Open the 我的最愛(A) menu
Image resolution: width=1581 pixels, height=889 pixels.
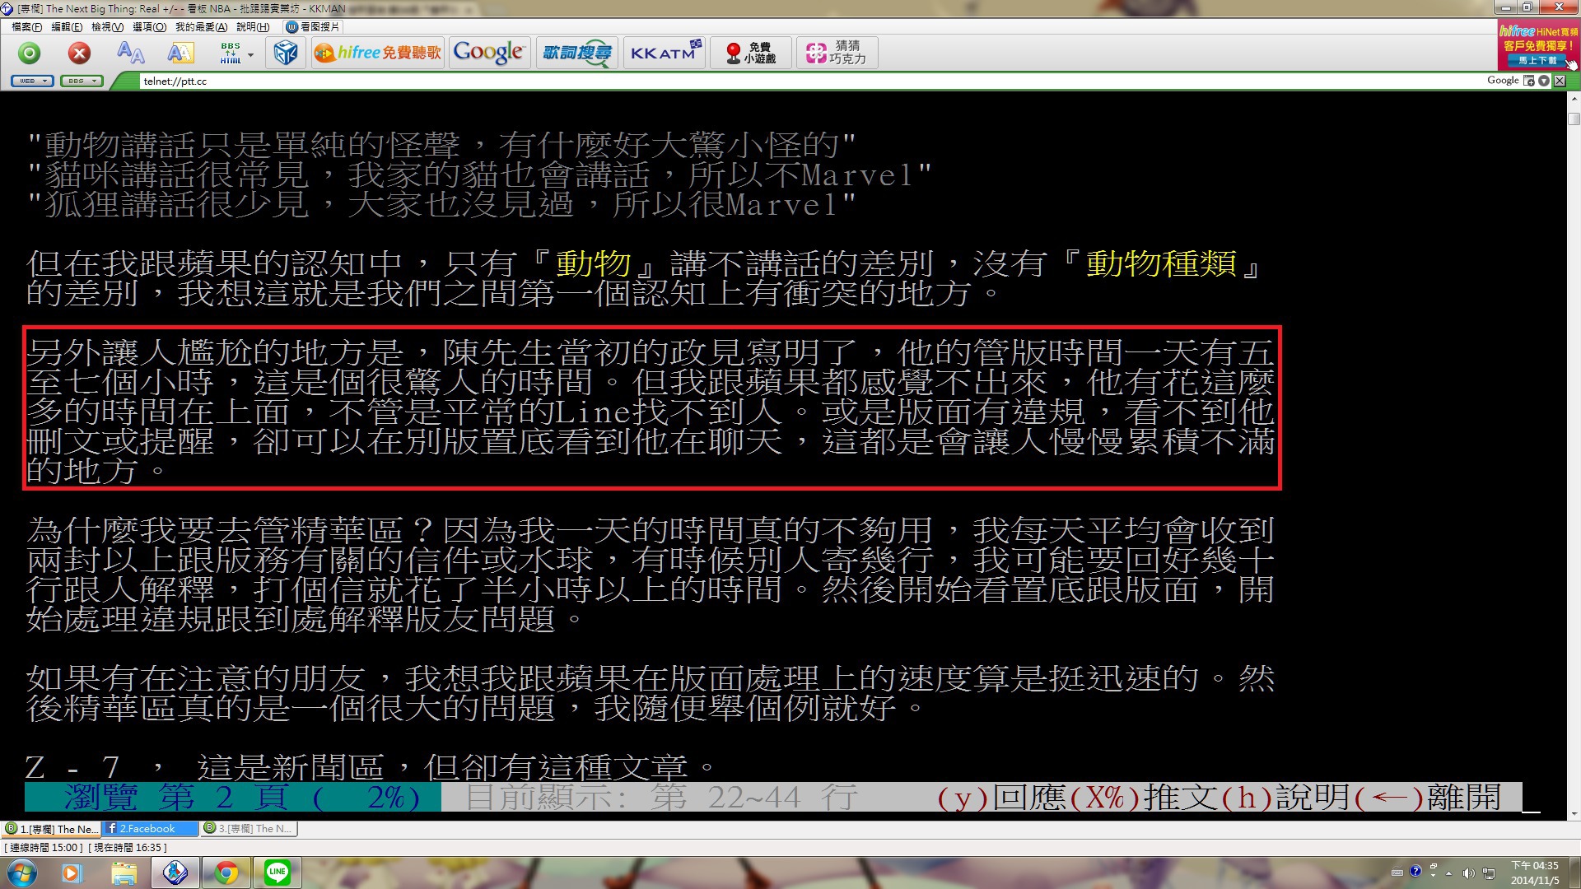click(201, 27)
